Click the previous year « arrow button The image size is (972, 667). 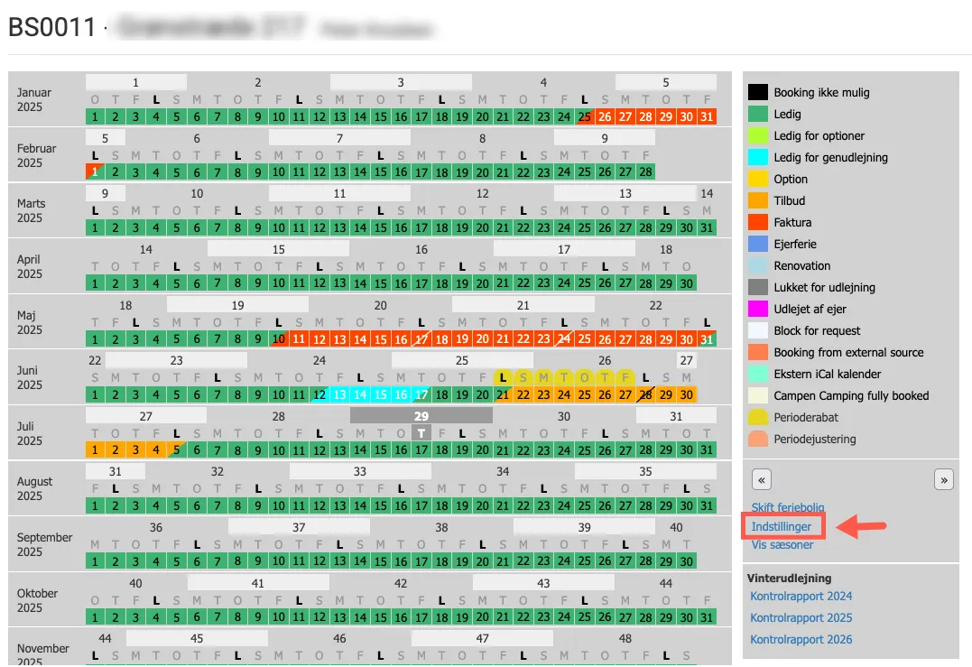coord(763,480)
